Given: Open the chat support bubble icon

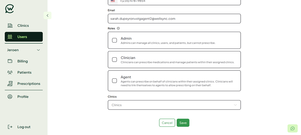Looking at the screenshot, I should coord(292,128).
